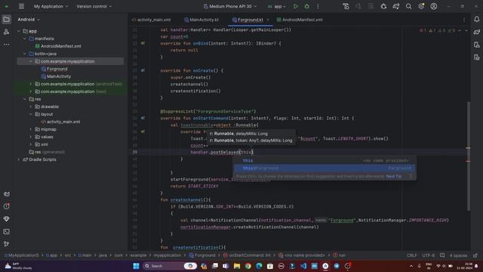
Task: Click the Windows taskbar Search box
Action: pos(170,266)
